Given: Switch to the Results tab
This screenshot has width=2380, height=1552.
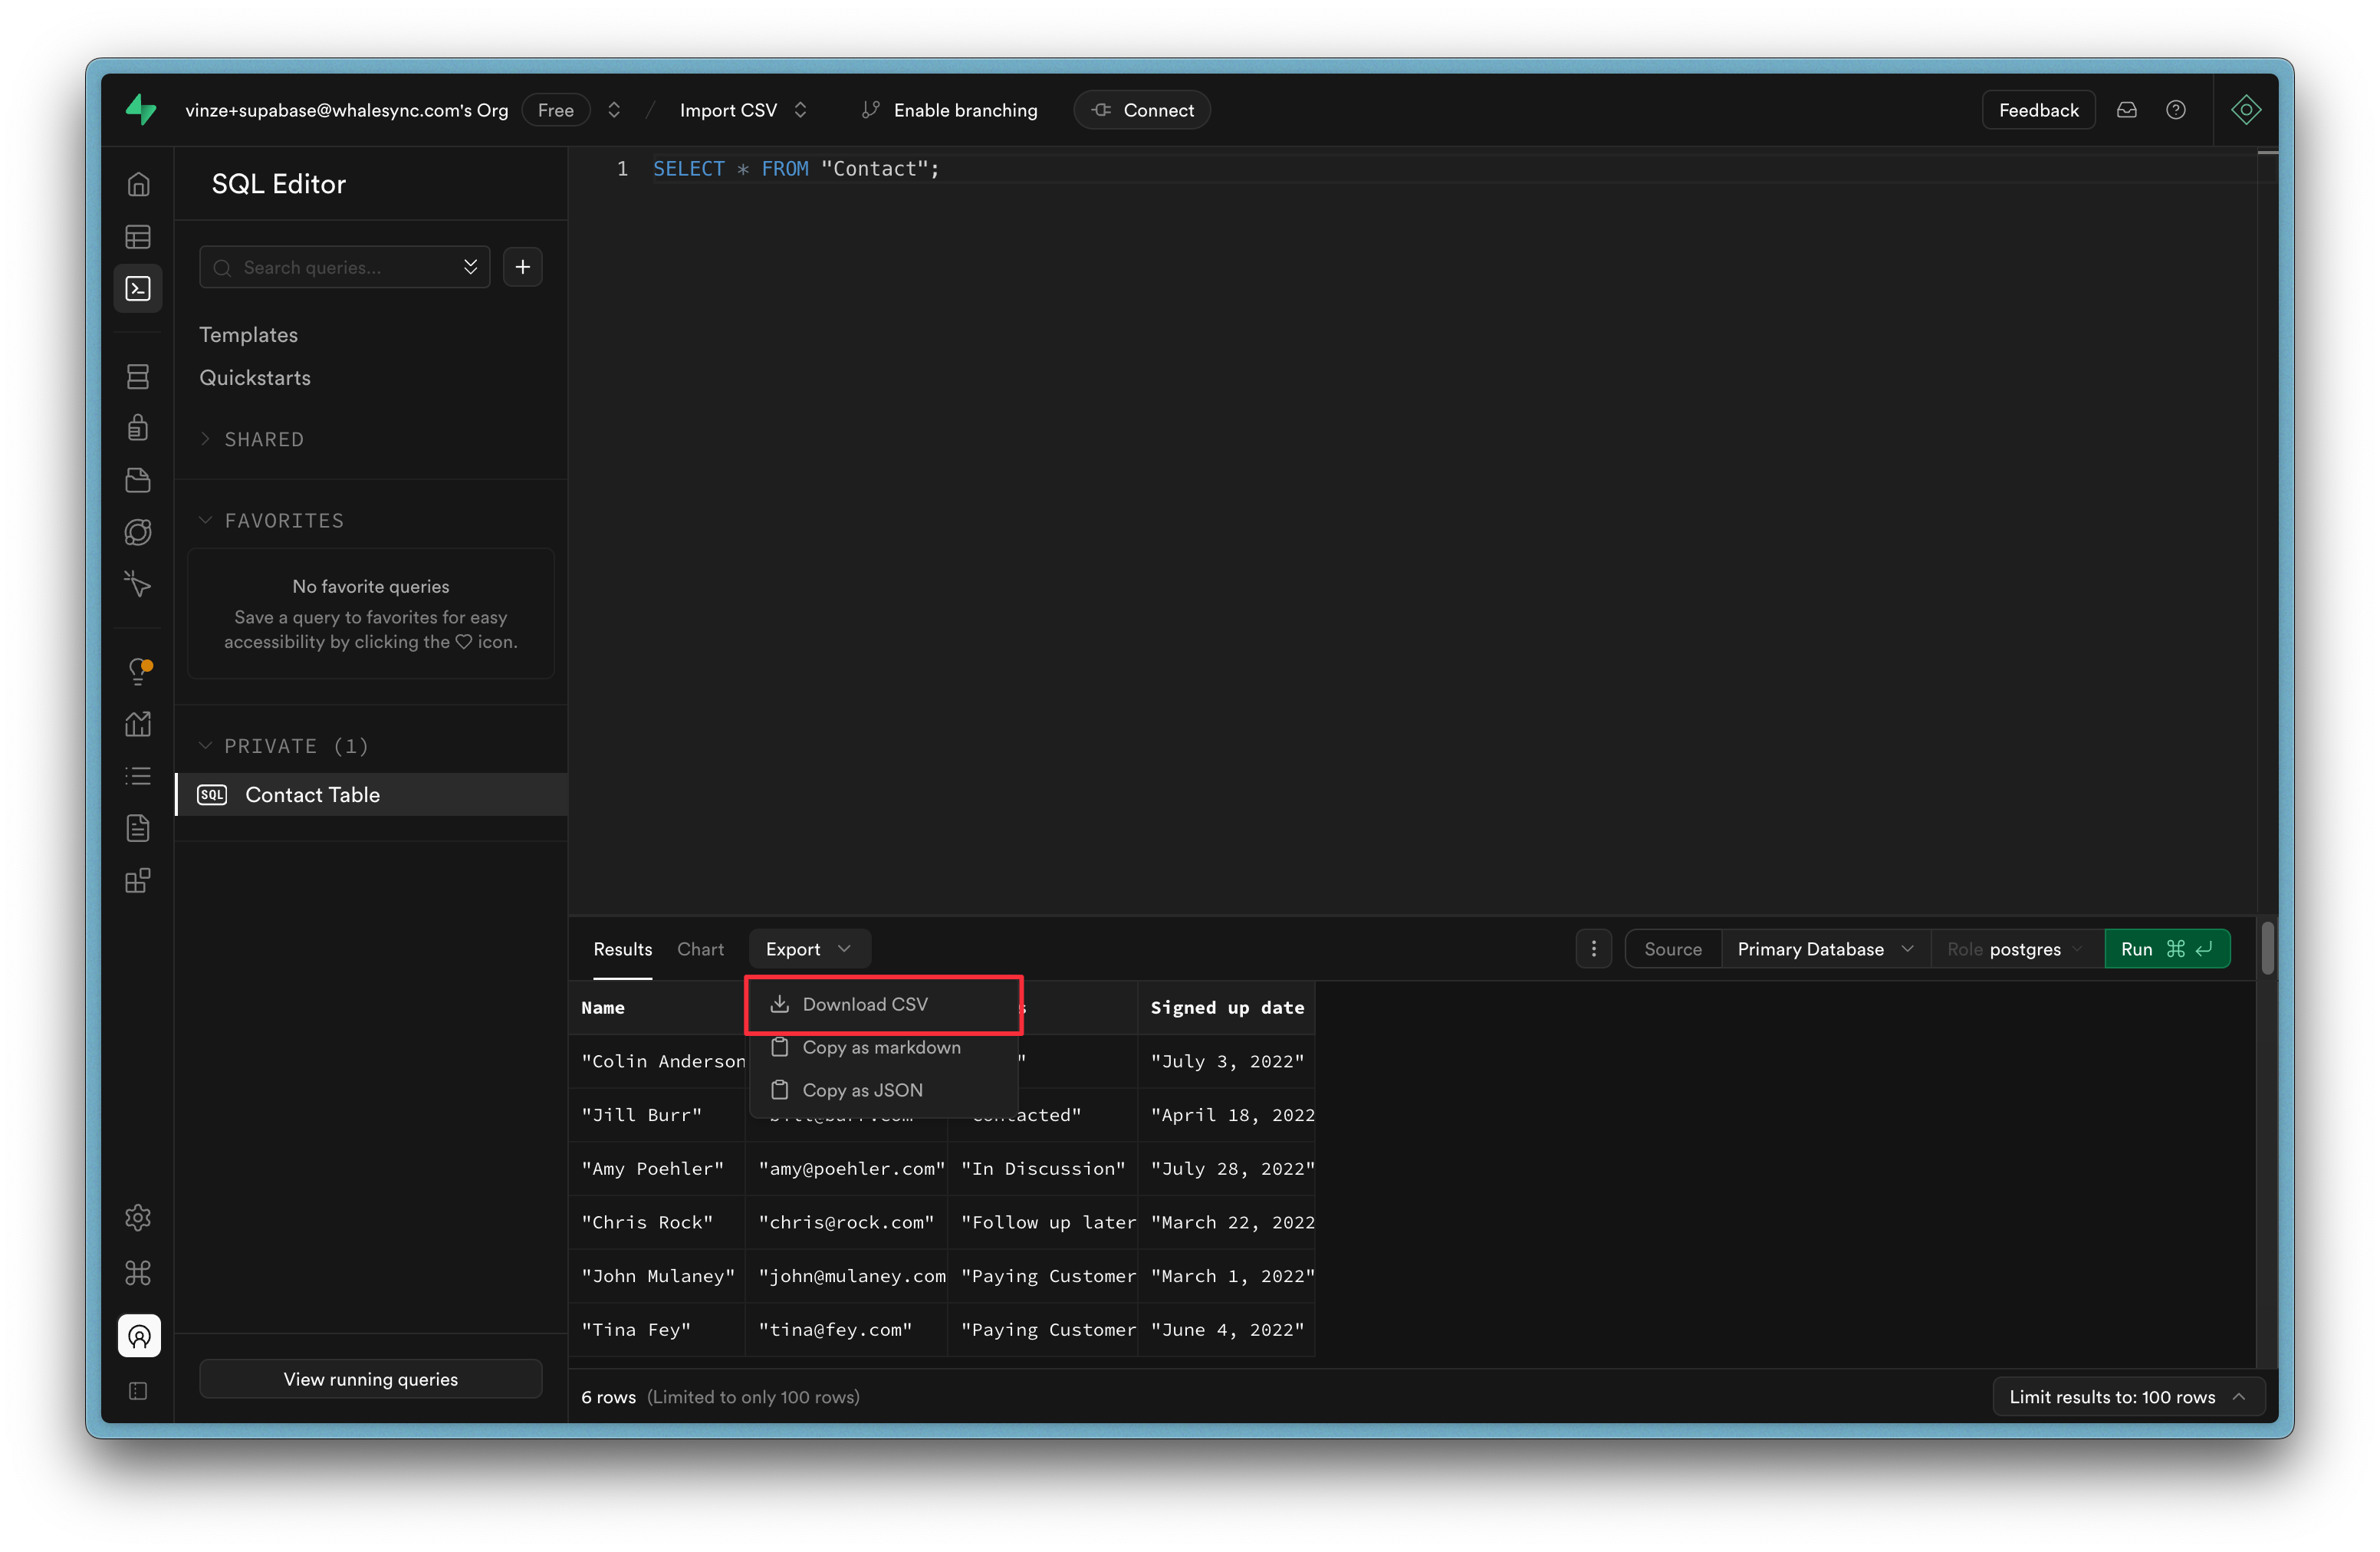Looking at the screenshot, I should click(622, 949).
